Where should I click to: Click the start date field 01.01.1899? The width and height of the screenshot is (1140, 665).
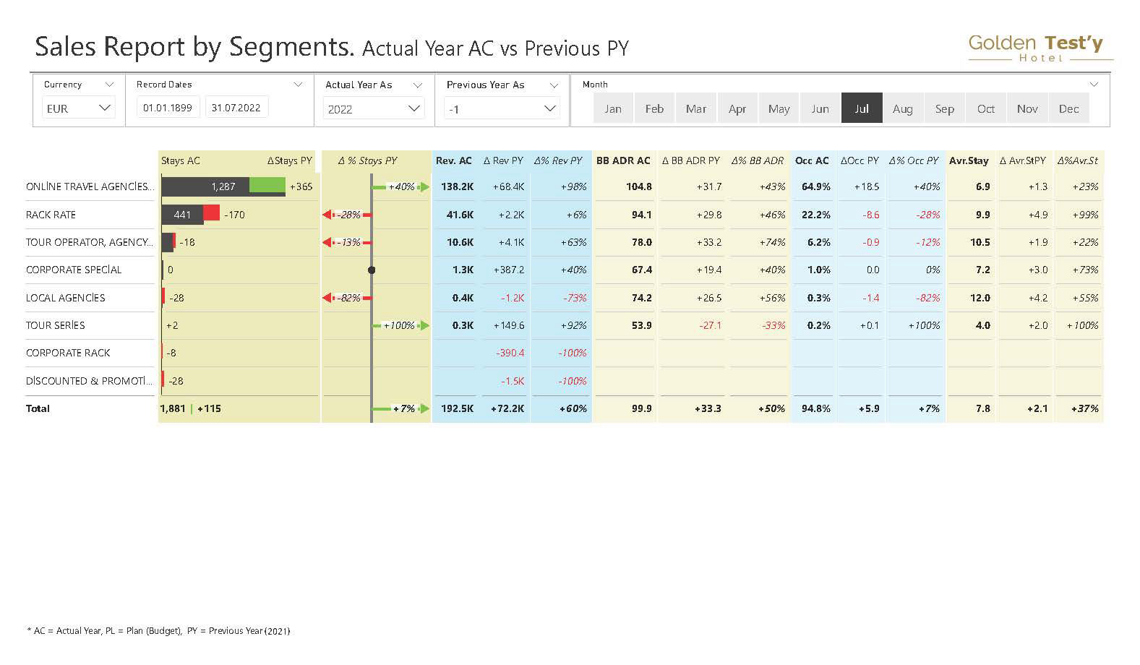click(168, 108)
